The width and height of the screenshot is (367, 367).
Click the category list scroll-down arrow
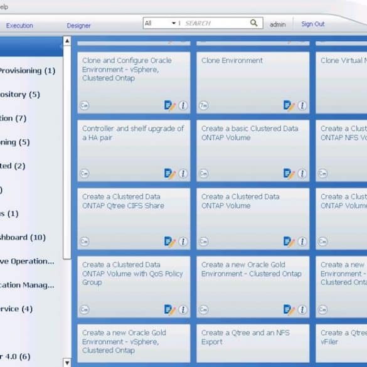click(67, 363)
